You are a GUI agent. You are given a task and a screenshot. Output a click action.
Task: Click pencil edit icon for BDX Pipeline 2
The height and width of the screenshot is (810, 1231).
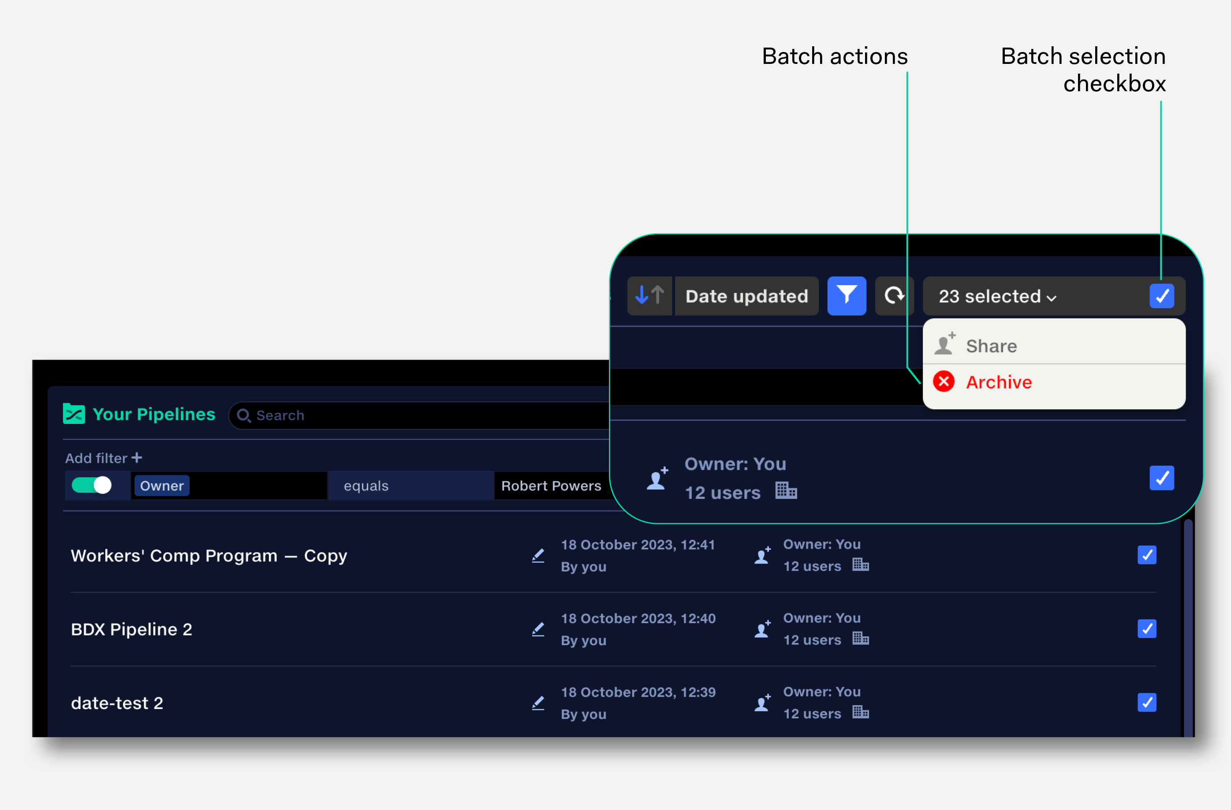coord(538,629)
